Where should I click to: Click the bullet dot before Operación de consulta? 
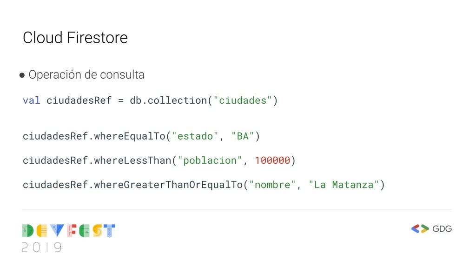(x=22, y=75)
